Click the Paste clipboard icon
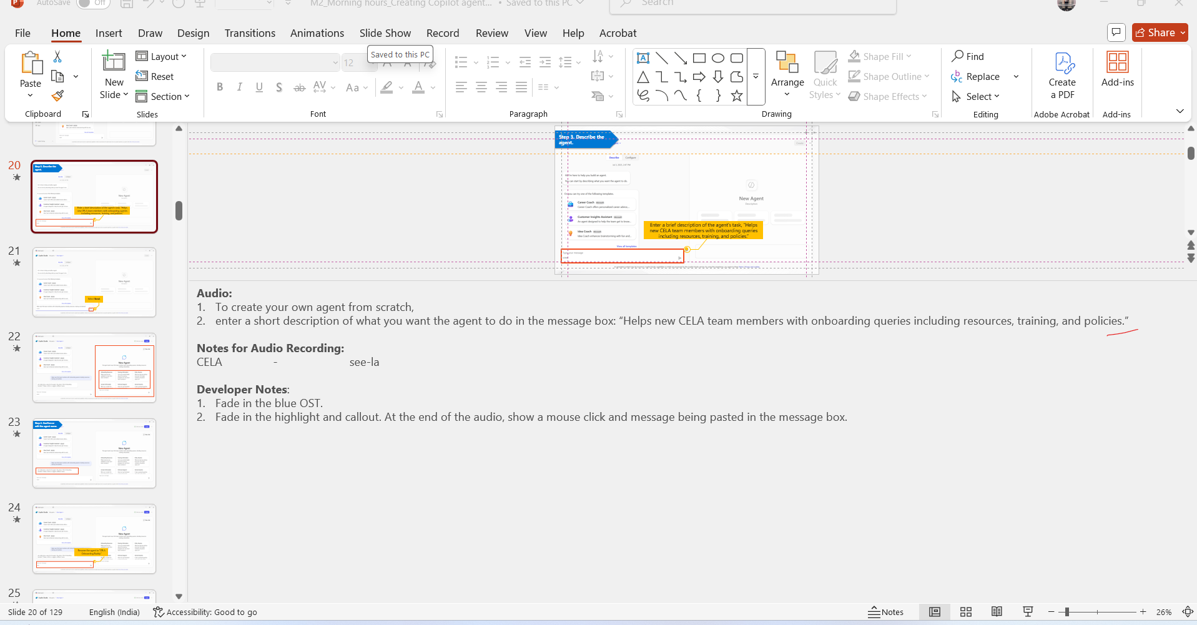This screenshot has width=1197, height=625. coord(31,63)
